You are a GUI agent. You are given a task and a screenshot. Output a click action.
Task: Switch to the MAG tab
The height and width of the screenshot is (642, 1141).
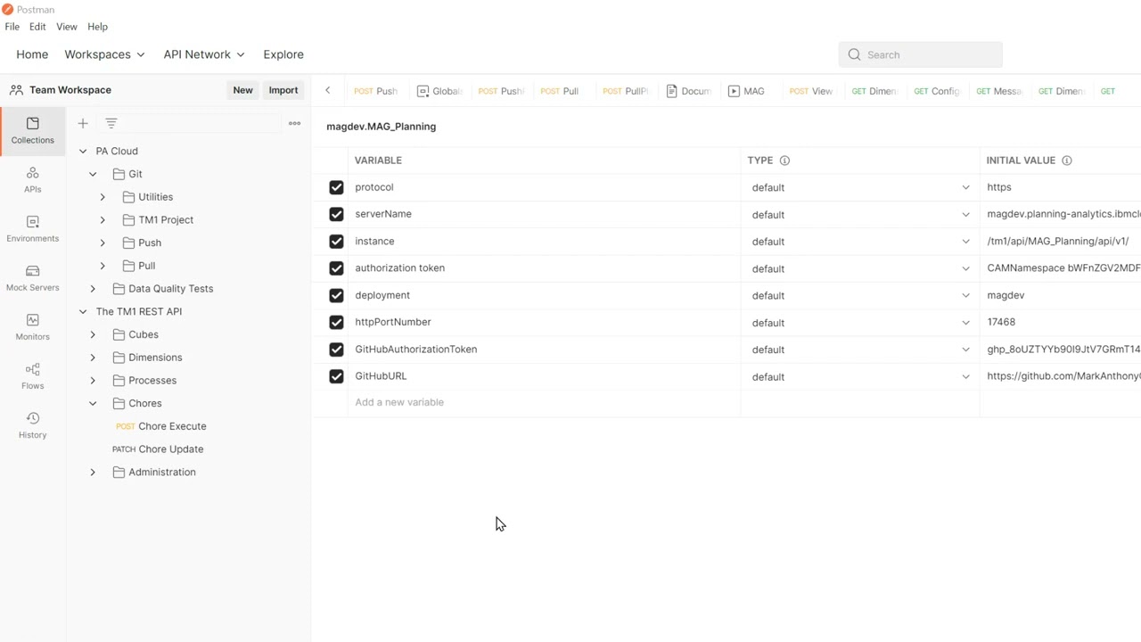tap(747, 91)
